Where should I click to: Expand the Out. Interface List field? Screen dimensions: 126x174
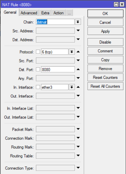[x=78, y=117]
